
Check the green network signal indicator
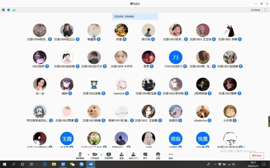[14, 10]
